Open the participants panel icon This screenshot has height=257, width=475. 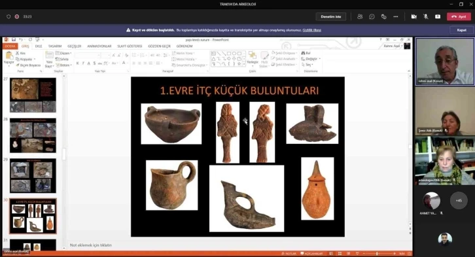360,16
